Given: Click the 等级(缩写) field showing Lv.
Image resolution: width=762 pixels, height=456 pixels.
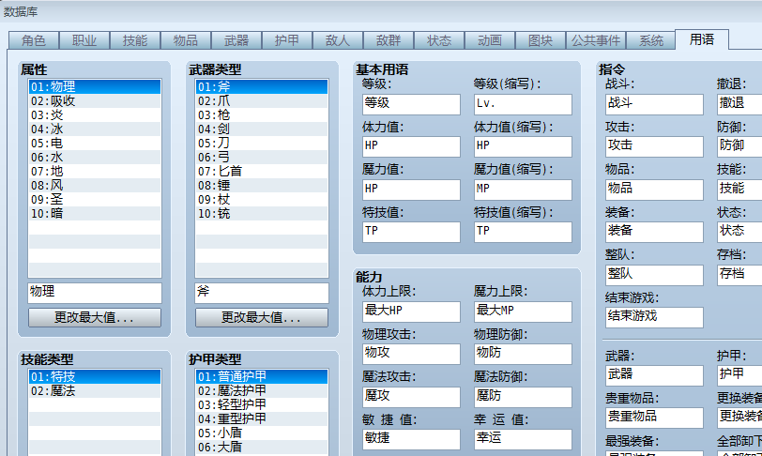Looking at the screenshot, I should [x=523, y=104].
